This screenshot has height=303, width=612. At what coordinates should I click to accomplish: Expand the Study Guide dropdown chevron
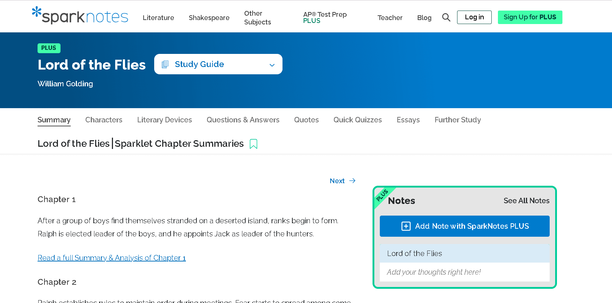click(272, 65)
